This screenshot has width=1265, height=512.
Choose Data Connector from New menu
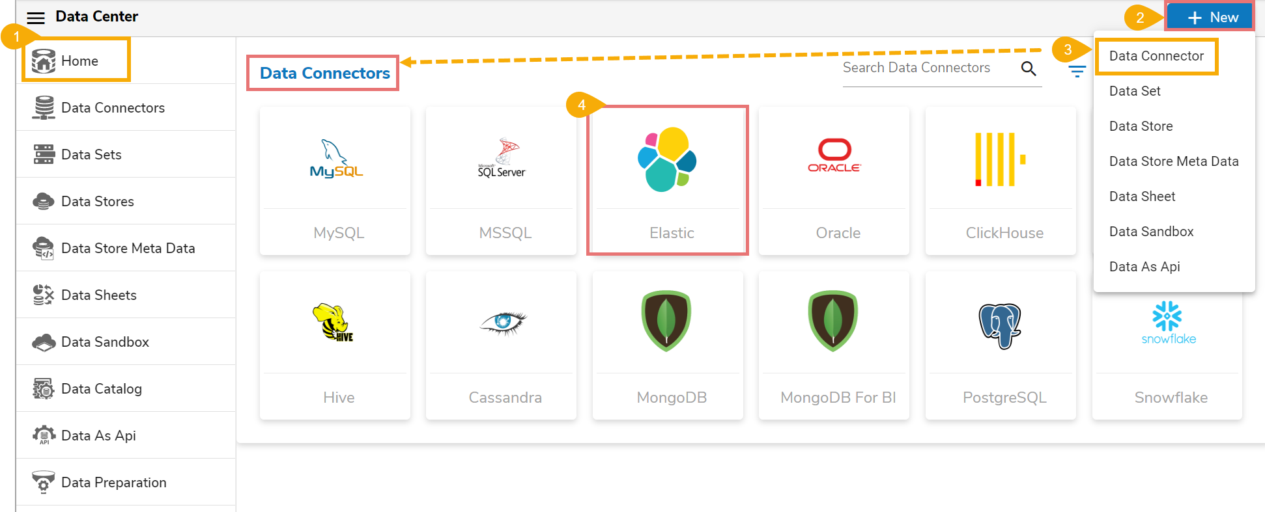[x=1156, y=56]
